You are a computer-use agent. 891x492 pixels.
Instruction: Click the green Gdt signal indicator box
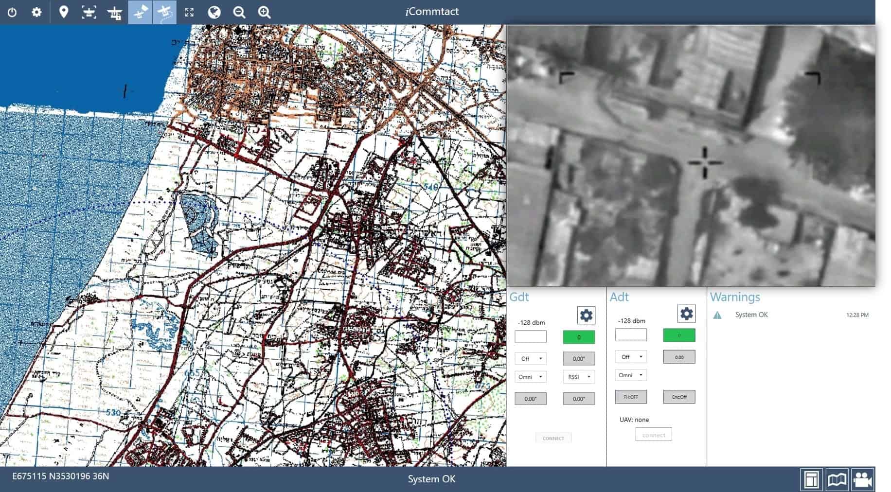[x=579, y=337]
